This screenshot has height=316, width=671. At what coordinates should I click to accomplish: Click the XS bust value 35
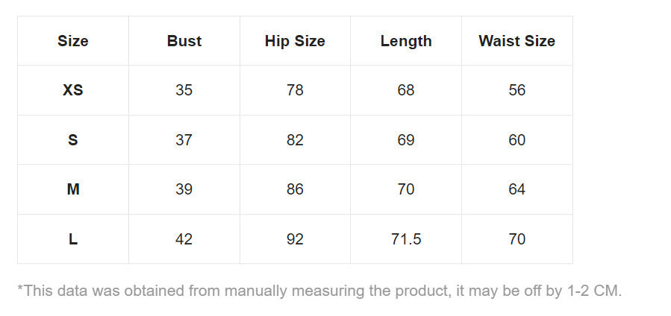click(x=184, y=90)
